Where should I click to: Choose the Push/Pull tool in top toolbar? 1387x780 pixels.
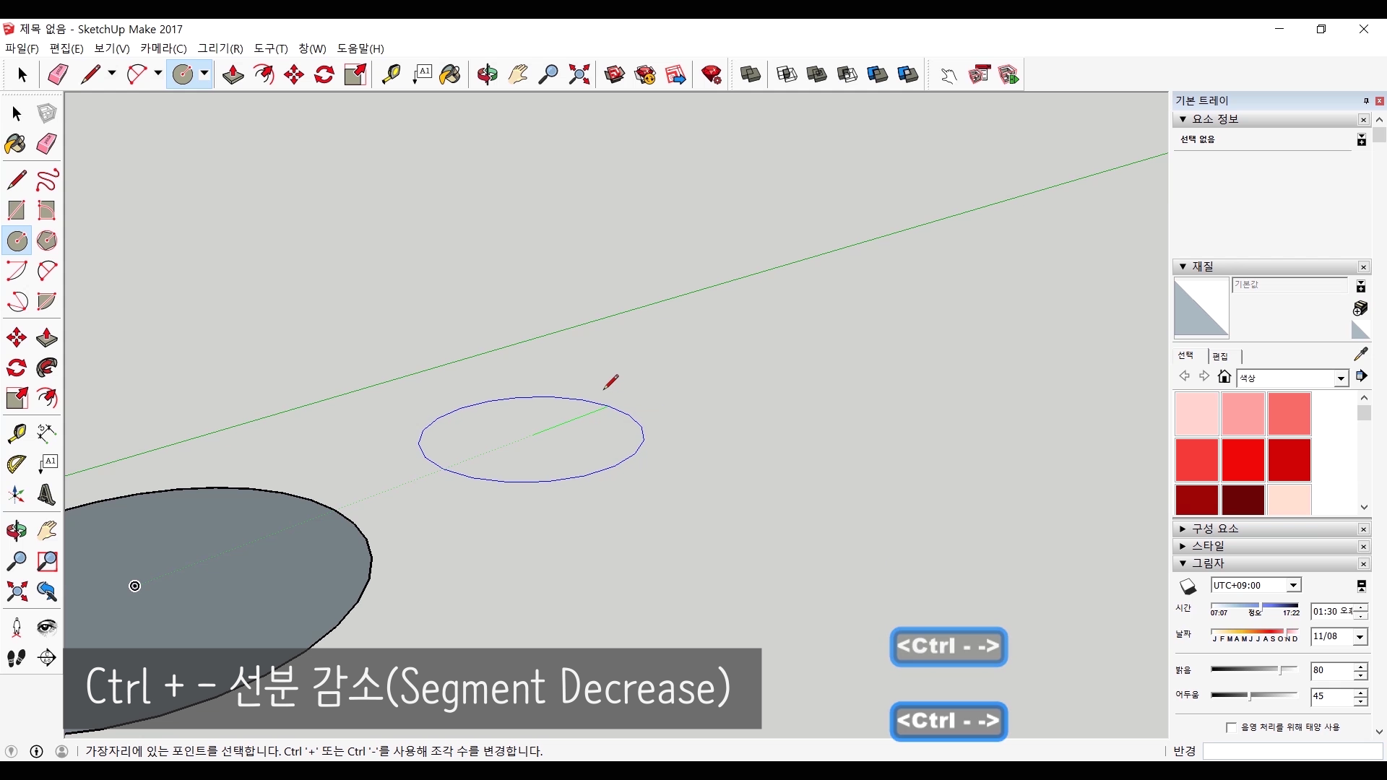[233, 74]
